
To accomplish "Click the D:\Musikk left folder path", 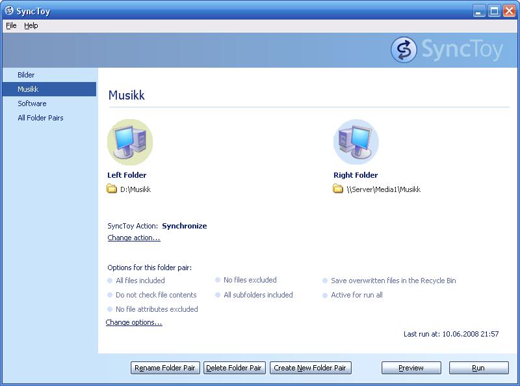I will point(135,189).
